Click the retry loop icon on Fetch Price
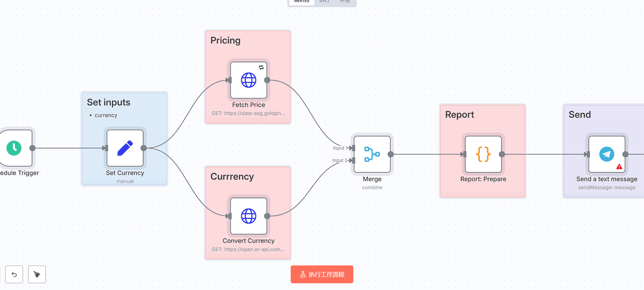 261,68
